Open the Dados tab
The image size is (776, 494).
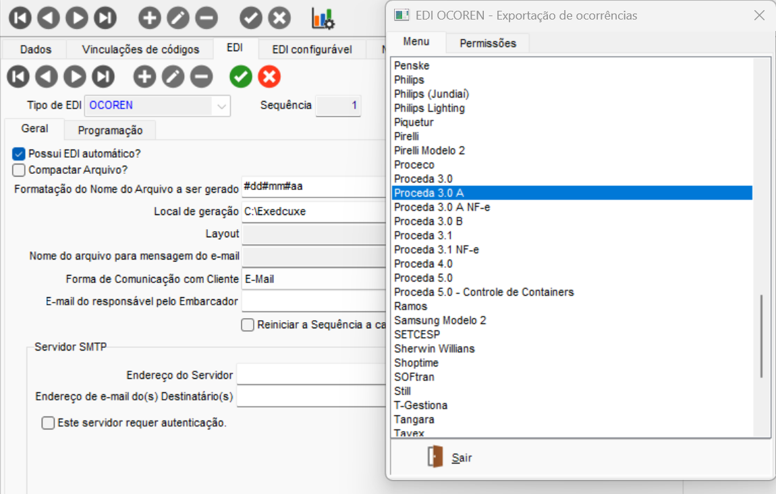coord(36,49)
